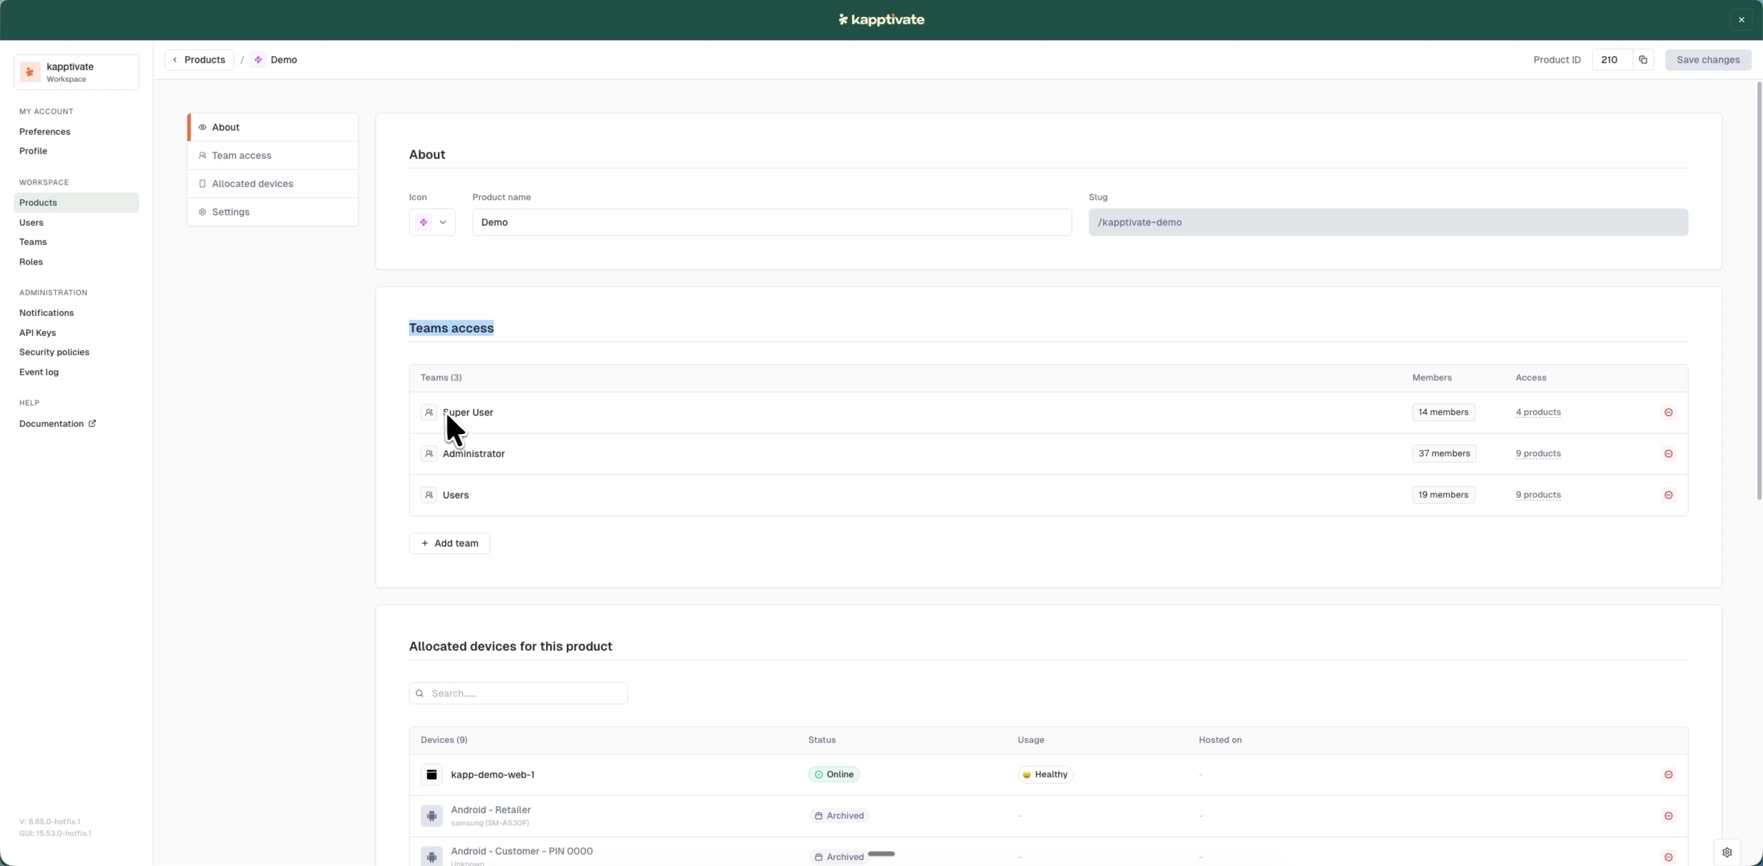Screen dimensions: 1763x866
Task: Click kapp-demo-web-1 browser device icon
Action: pos(432,774)
